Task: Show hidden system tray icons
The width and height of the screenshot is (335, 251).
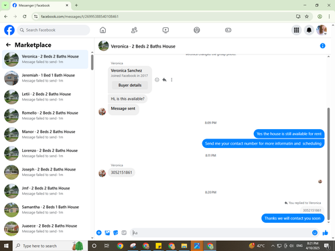Action: pos(273,246)
